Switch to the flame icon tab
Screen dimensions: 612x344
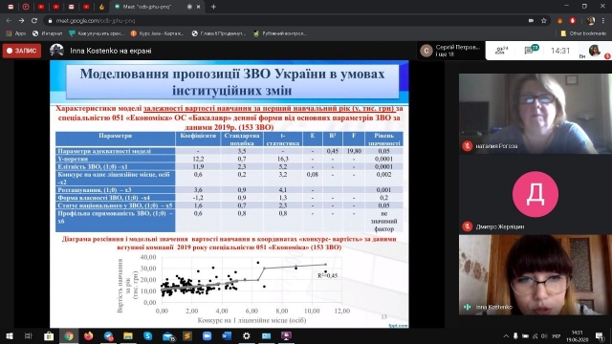coord(101,7)
